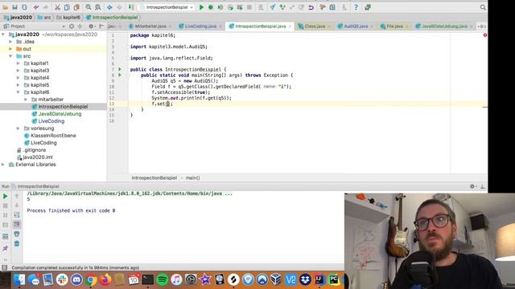Image resolution: width=515 pixels, height=289 pixels.
Task: Collapse the kapitel6 package
Action: click(x=18, y=92)
